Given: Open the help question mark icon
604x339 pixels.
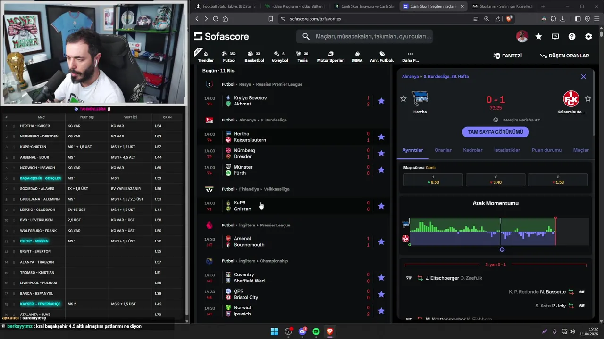Looking at the screenshot, I should [572, 36].
